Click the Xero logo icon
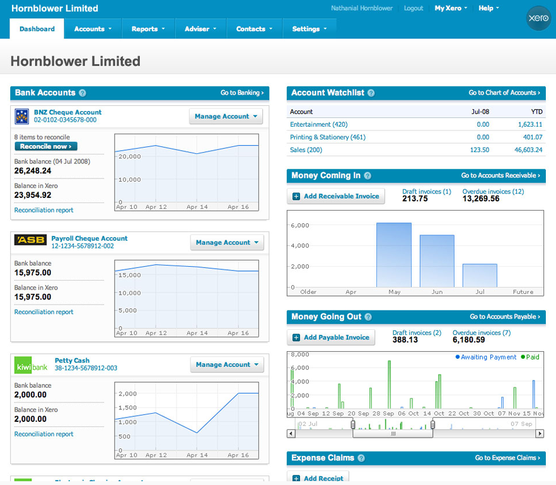 click(x=538, y=18)
